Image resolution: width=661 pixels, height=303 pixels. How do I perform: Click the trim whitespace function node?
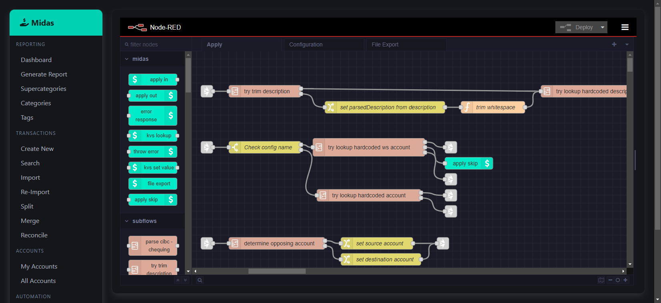[x=493, y=107]
